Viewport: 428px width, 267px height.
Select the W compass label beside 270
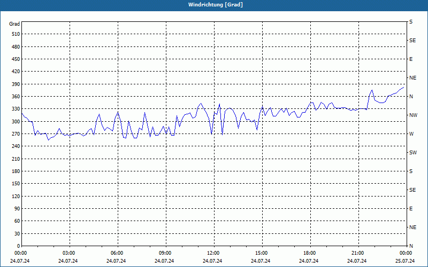pyautogui.click(x=411, y=134)
